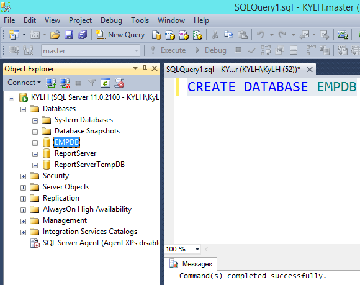
Task: Expand the Management folder
Action: tap(23, 221)
